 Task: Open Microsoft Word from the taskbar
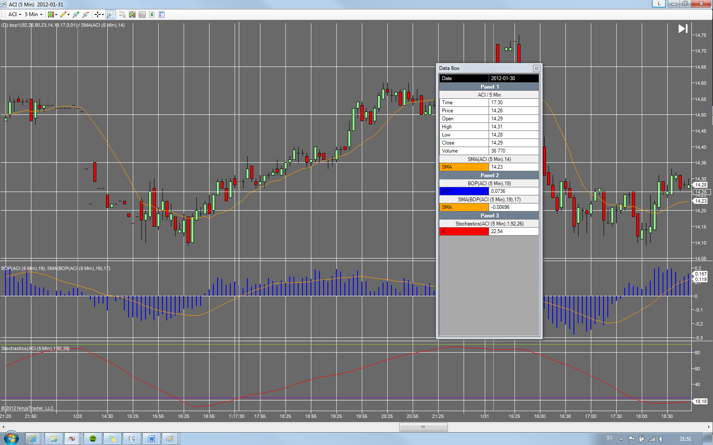click(151, 439)
